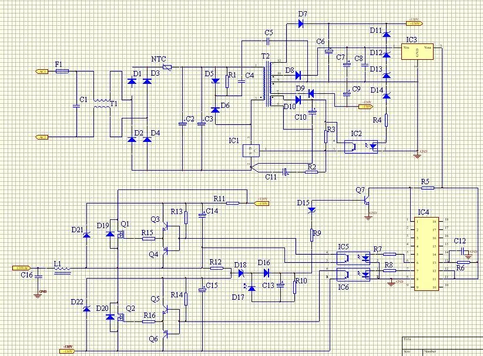This screenshot has width=483, height=356.
Task: Select diode D7 at the top
Action: (x=300, y=24)
